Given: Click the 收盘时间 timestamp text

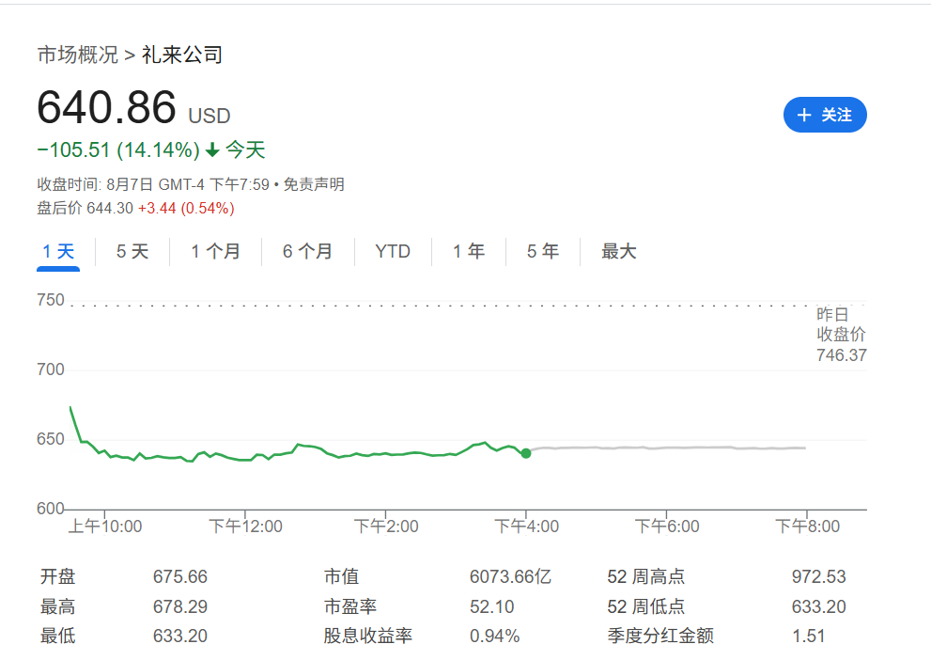Looking at the screenshot, I should click(x=153, y=184).
